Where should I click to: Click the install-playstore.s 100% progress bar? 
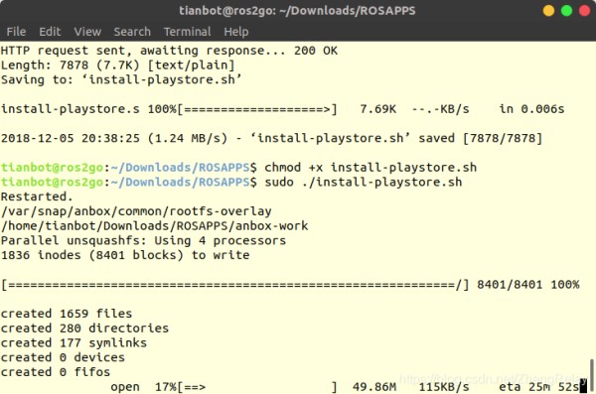pyautogui.click(x=257, y=109)
